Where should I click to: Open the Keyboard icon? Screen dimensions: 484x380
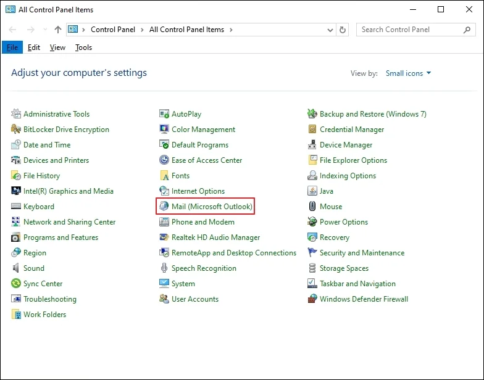point(16,206)
